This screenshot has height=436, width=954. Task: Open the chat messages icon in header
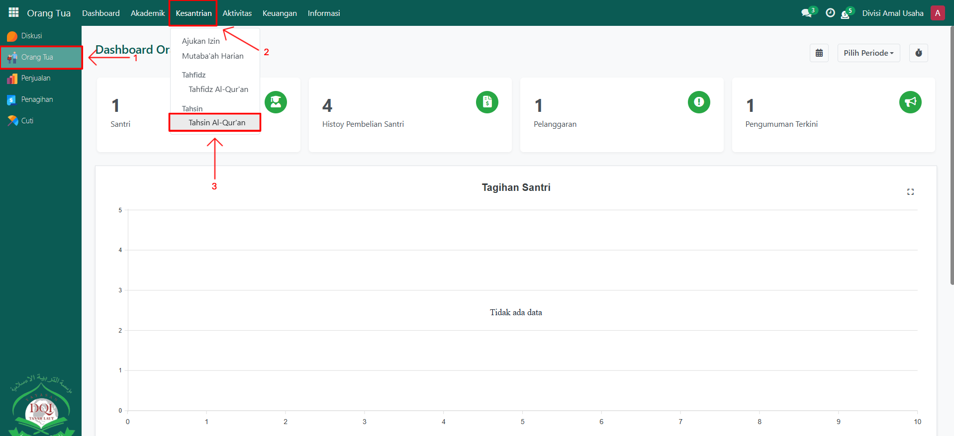pos(806,13)
